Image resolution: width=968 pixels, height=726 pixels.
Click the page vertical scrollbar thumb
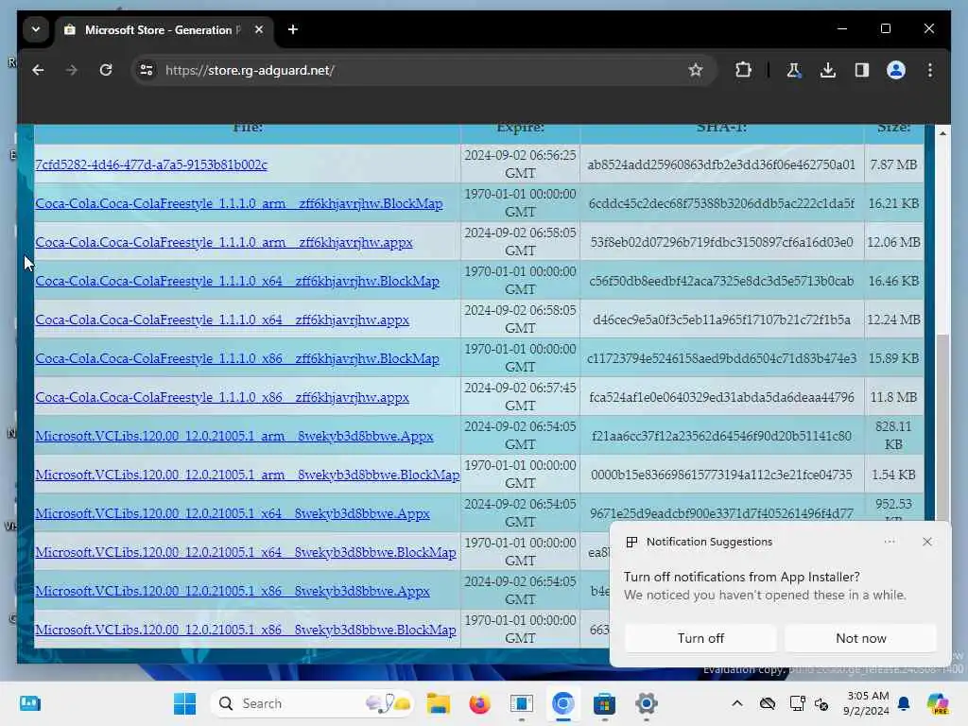942,426
